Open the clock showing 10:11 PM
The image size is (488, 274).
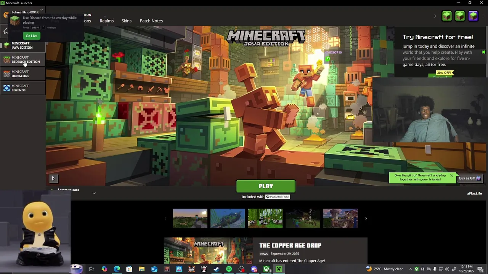click(466, 269)
